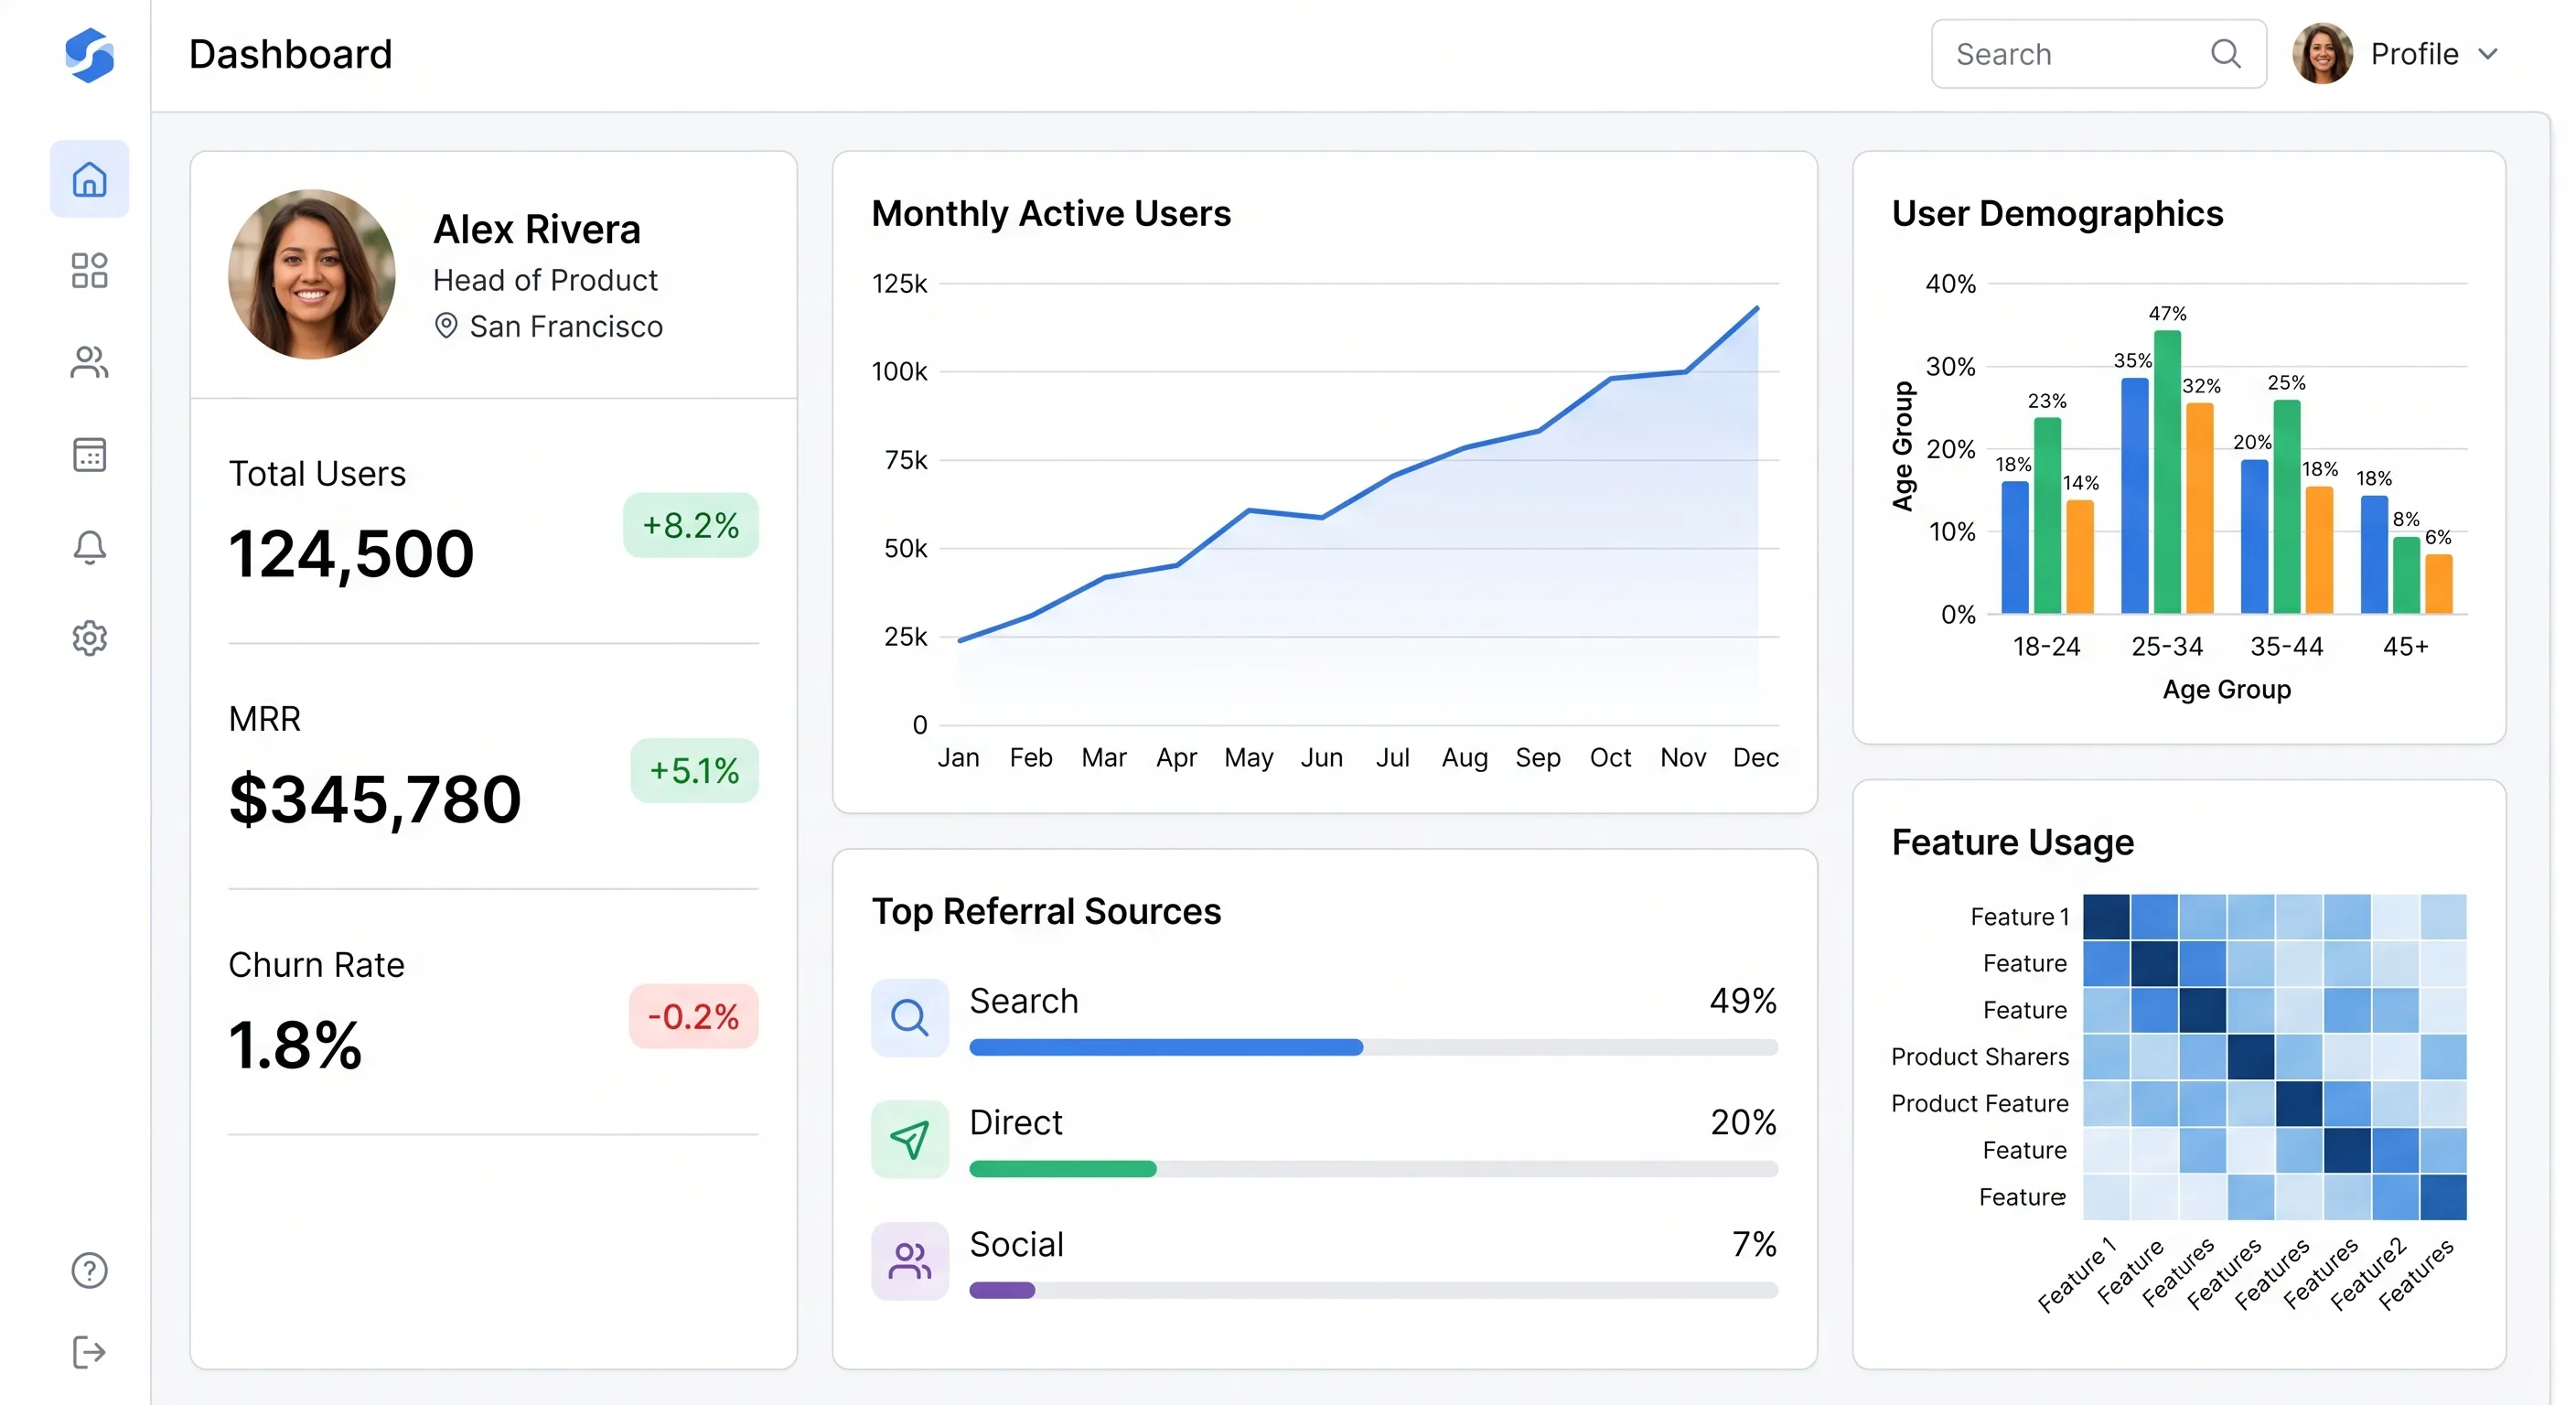
Task: Click the 1.8% churn rate value
Action: click(295, 1046)
